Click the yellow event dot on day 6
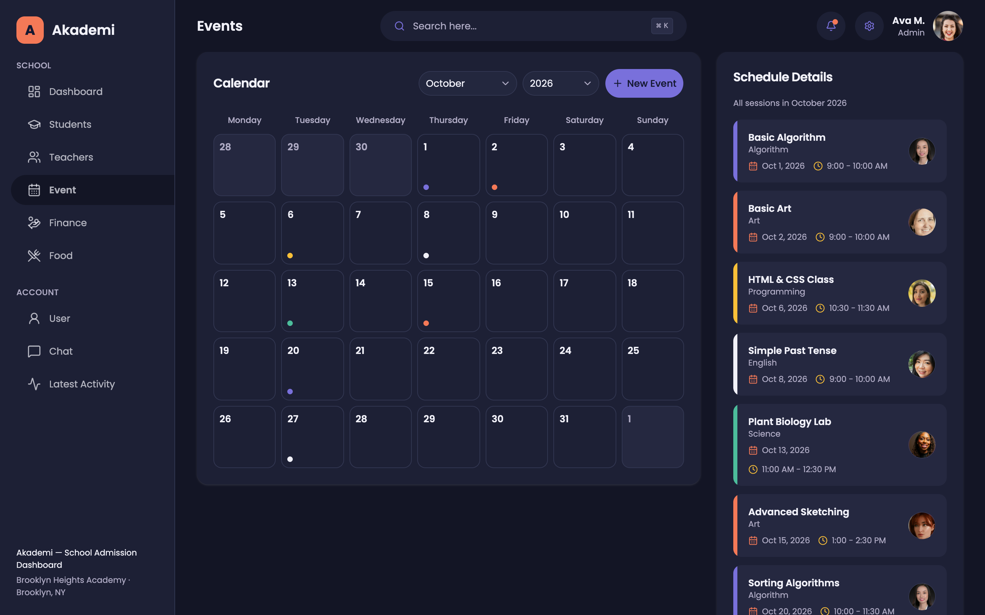This screenshot has height=615, width=985. pos(290,256)
